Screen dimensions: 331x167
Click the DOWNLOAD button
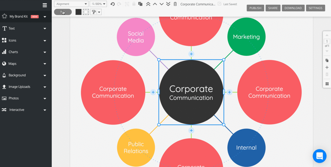pyautogui.click(x=293, y=8)
